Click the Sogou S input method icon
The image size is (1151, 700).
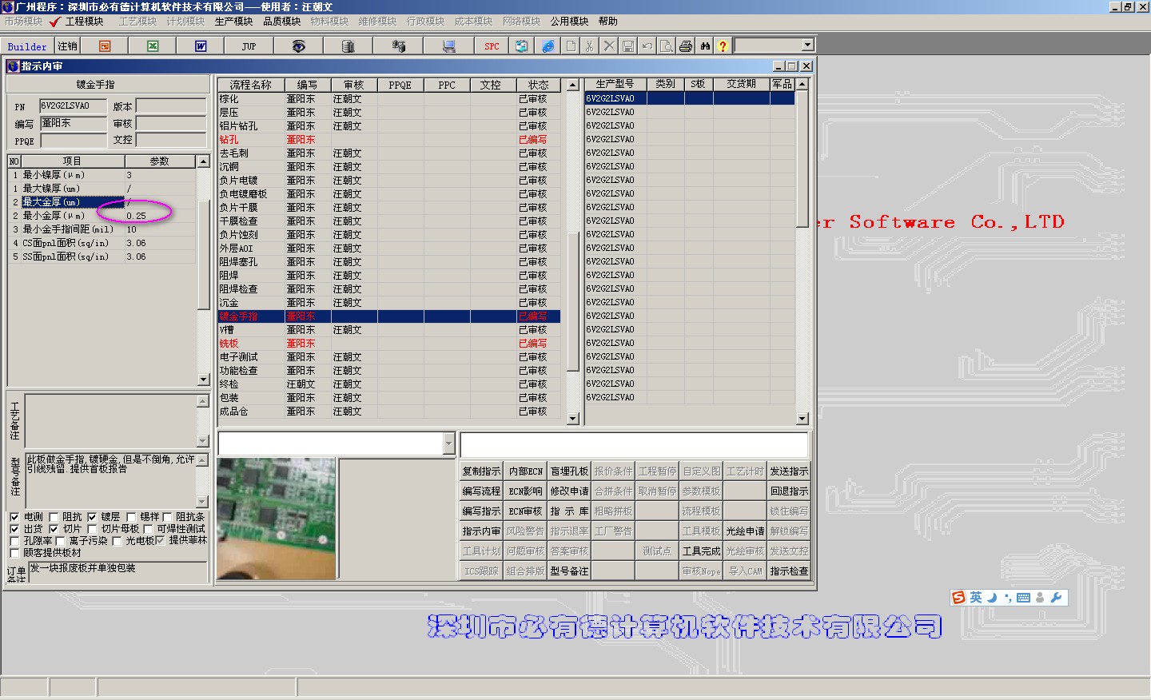coord(958,598)
